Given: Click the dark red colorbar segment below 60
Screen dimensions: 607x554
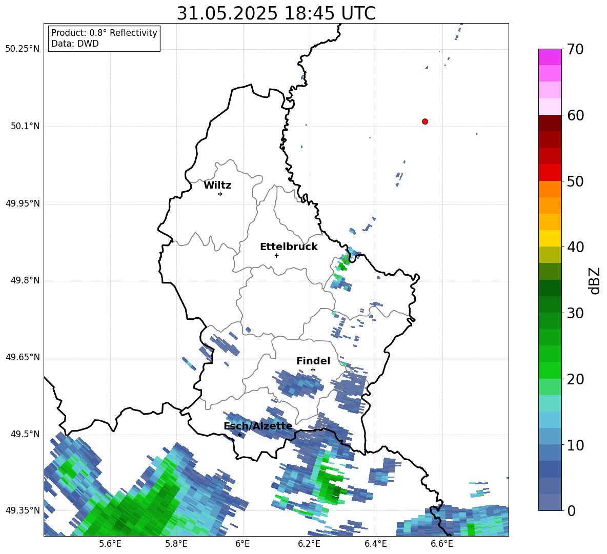Looking at the screenshot, I should tap(550, 122).
